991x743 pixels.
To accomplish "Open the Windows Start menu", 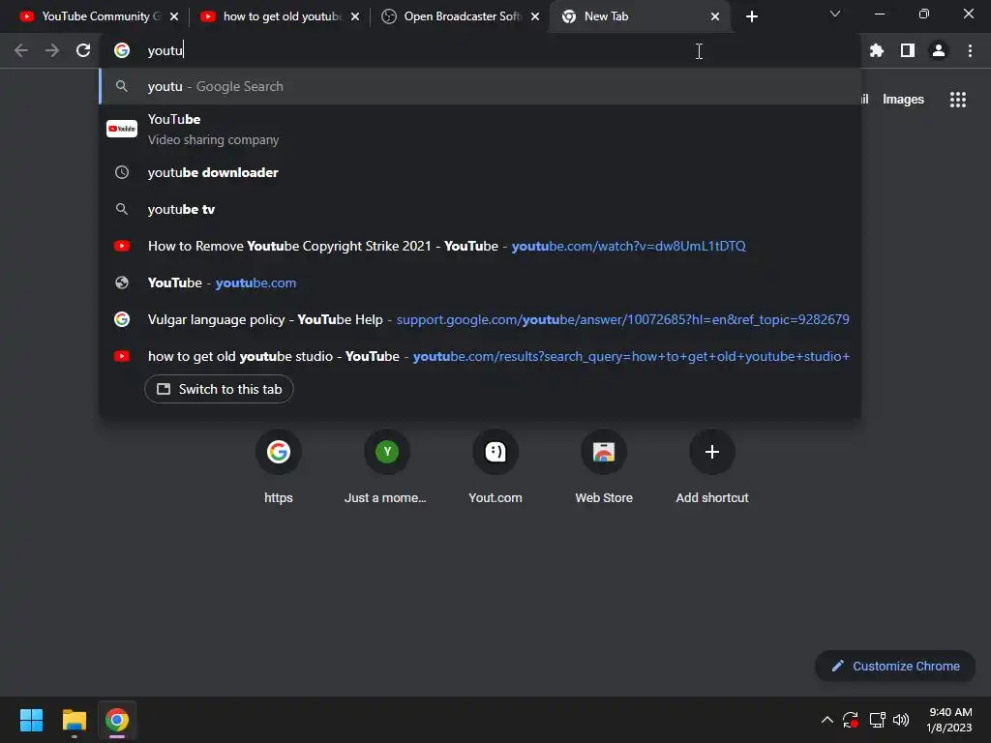I will tap(31, 720).
